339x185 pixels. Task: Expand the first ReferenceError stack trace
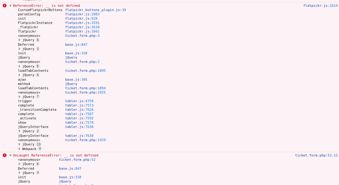10,5
